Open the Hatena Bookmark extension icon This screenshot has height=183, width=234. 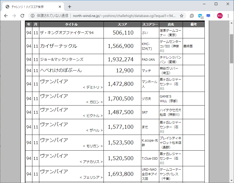point(200,15)
